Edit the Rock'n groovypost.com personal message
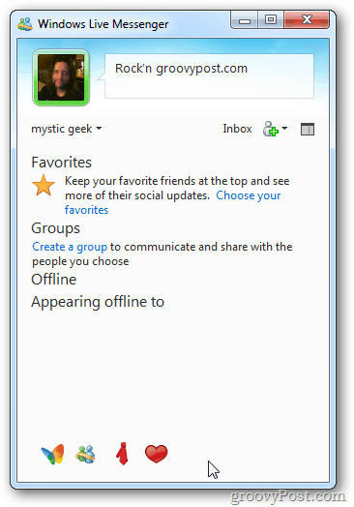Image resolution: width=354 pixels, height=507 pixels. click(x=209, y=76)
